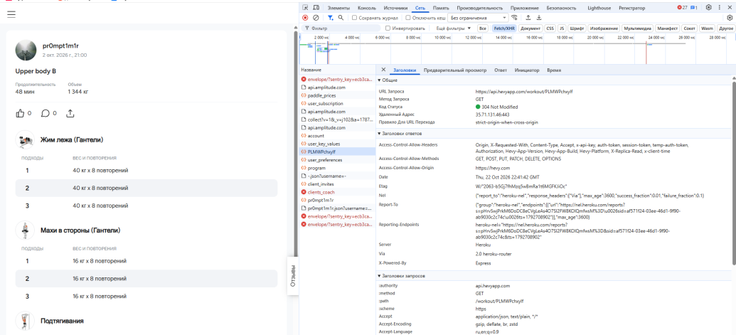This screenshot has width=736, height=335.
Task: Select the clients_coach failed request
Action: click(338, 192)
